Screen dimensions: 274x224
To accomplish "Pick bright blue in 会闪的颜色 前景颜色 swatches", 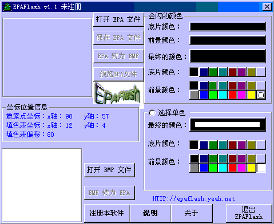I will click(x=204, y=95).
